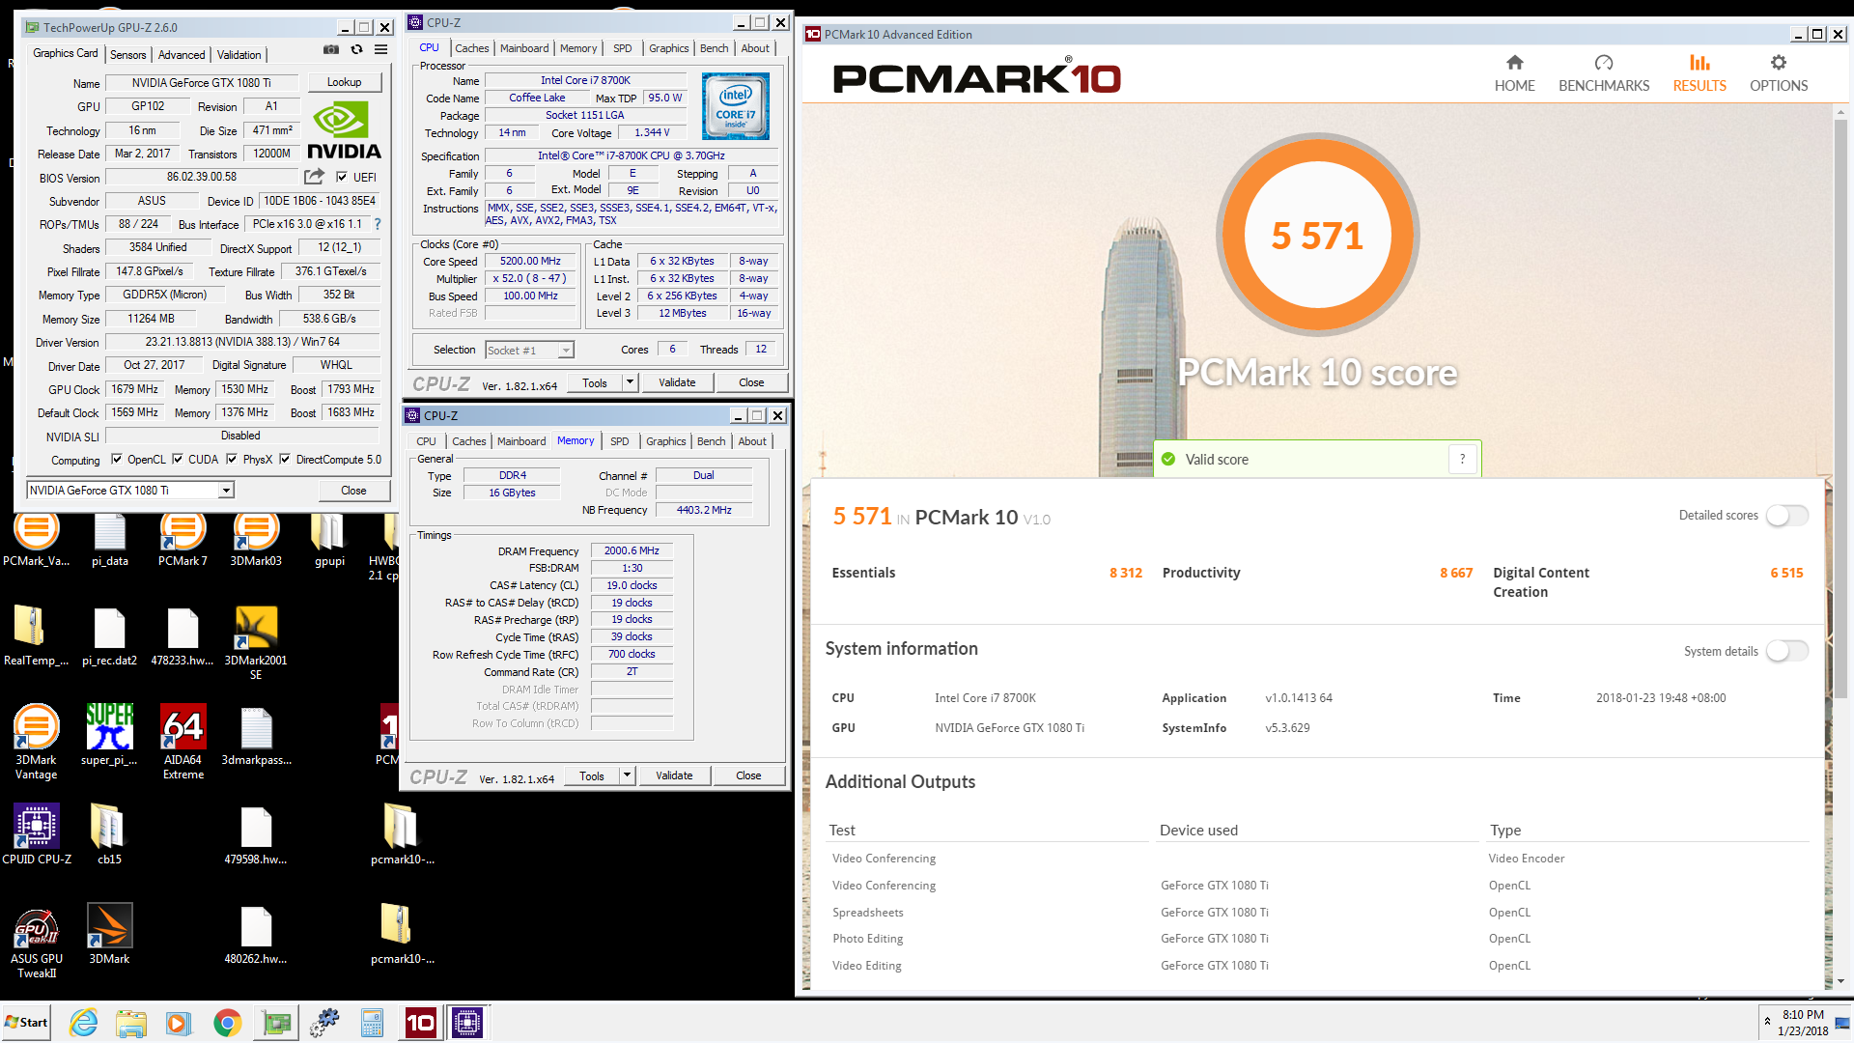1854x1043 pixels.
Task: Enable System details toggle
Action: pyautogui.click(x=1786, y=651)
